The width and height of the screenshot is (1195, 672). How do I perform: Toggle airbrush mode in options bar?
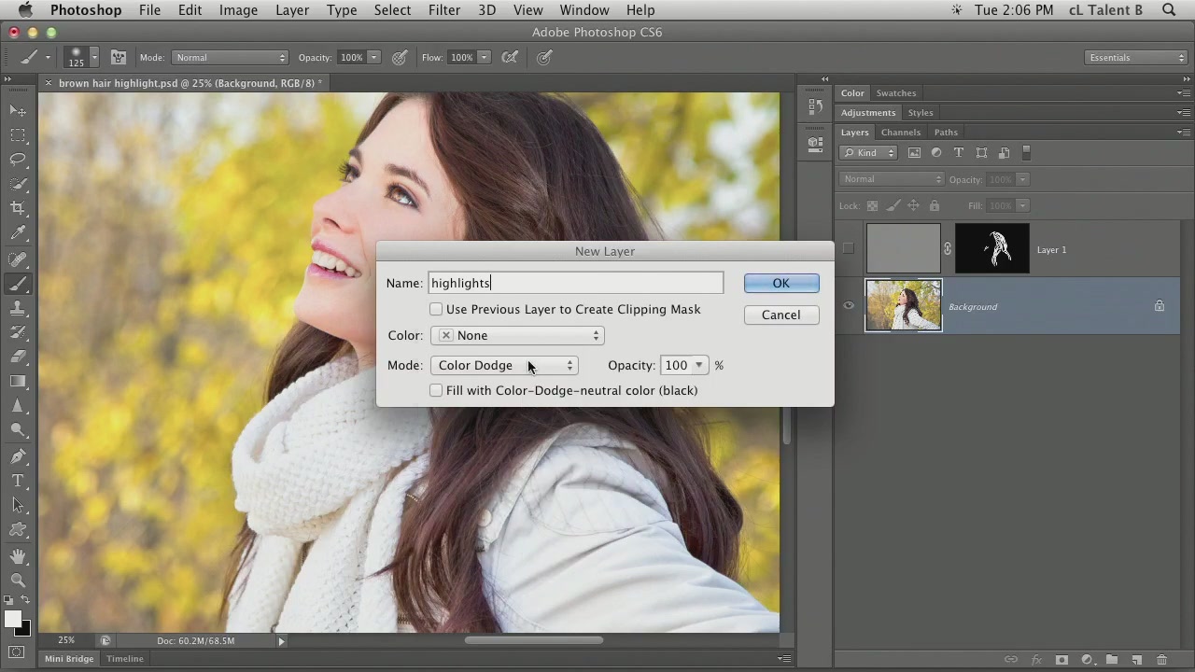[x=510, y=58]
